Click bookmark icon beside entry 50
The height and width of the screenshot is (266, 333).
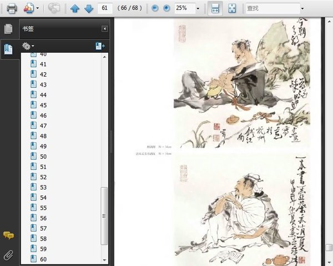(x=33, y=156)
